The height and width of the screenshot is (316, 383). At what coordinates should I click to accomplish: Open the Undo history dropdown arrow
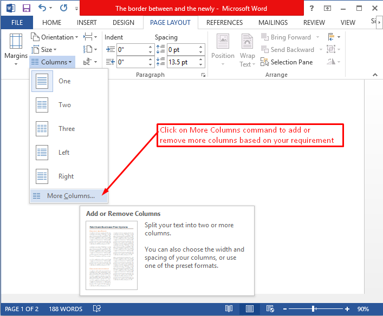(50, 8)
